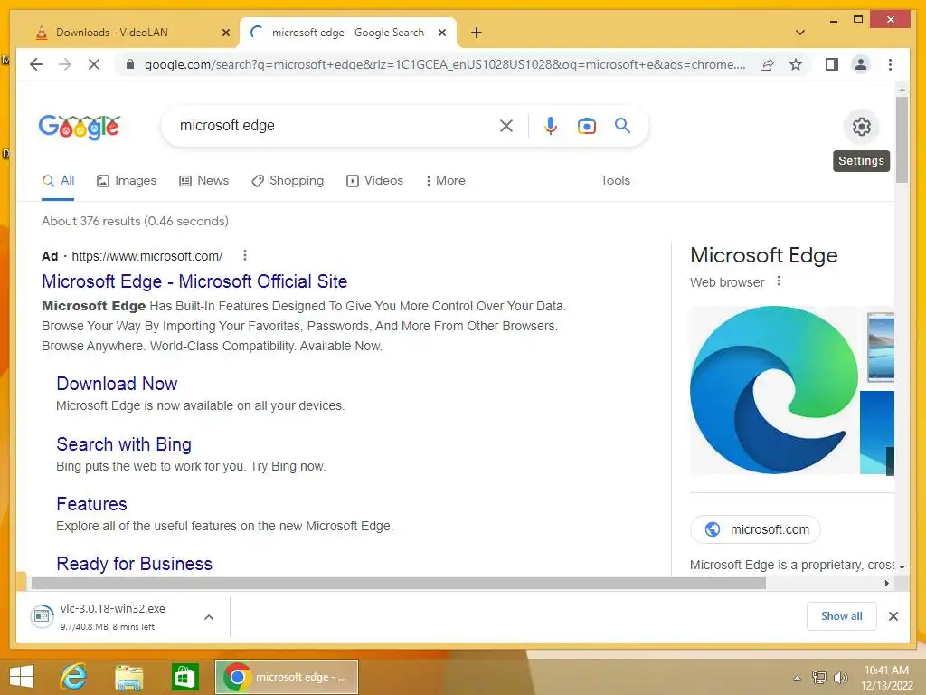Screen dimensions: 926x695
Task: Click the Google holiday logo
Action: (80, 127)
